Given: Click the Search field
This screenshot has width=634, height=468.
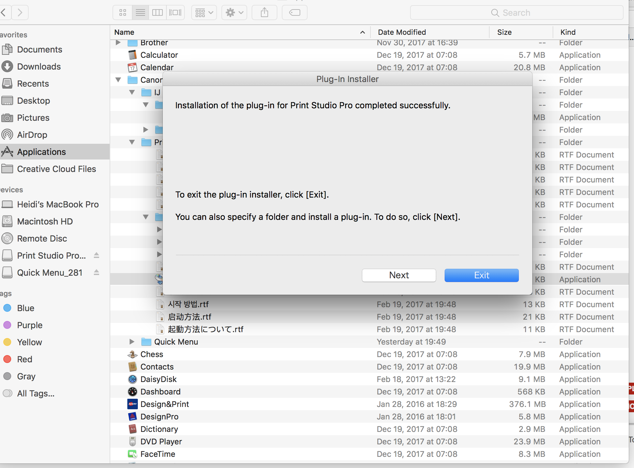Looking at the screenshot, I should pyautogui.click(x=516, y=13).
